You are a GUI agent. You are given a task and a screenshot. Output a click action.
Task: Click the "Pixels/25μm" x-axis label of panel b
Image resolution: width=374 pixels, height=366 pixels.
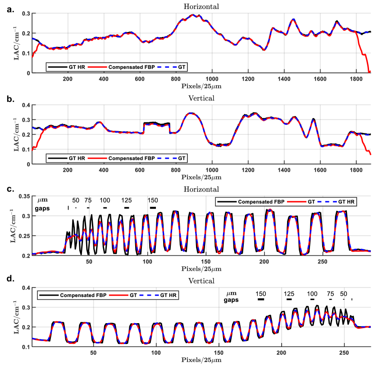point(201,177)
